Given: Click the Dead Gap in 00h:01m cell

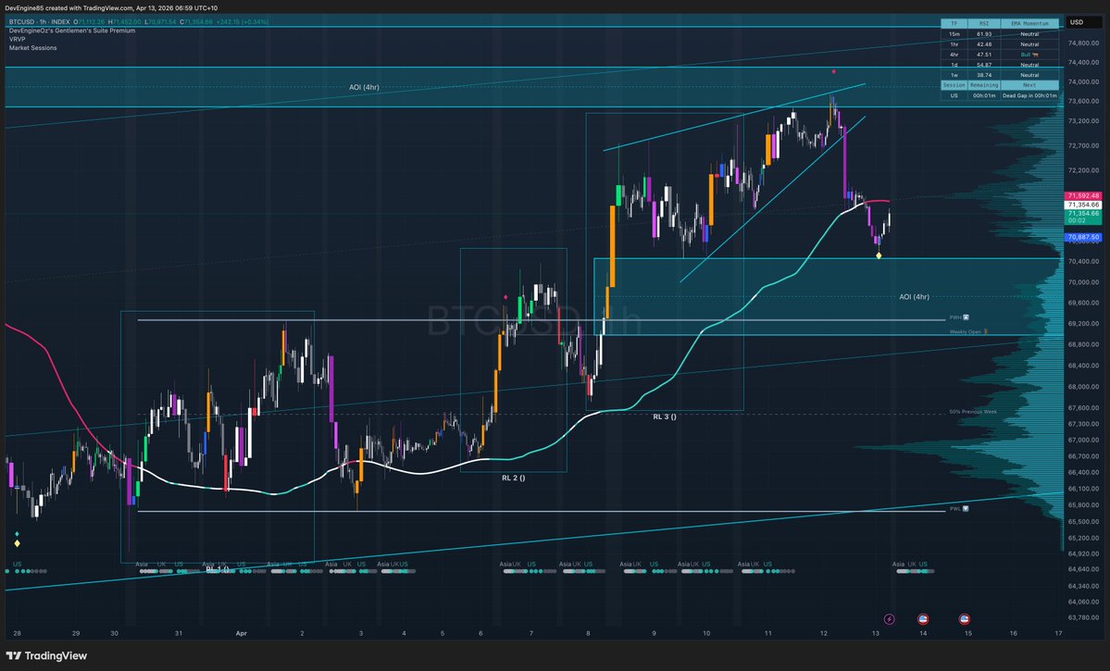Looking at the screenshot, I should [x=1030, y=95].
